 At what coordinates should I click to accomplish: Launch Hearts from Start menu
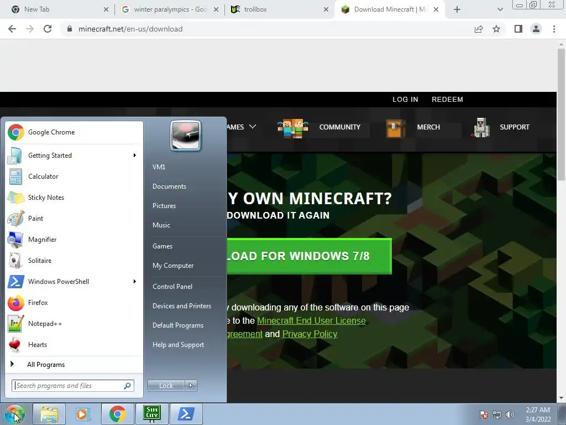click(74, 344)
